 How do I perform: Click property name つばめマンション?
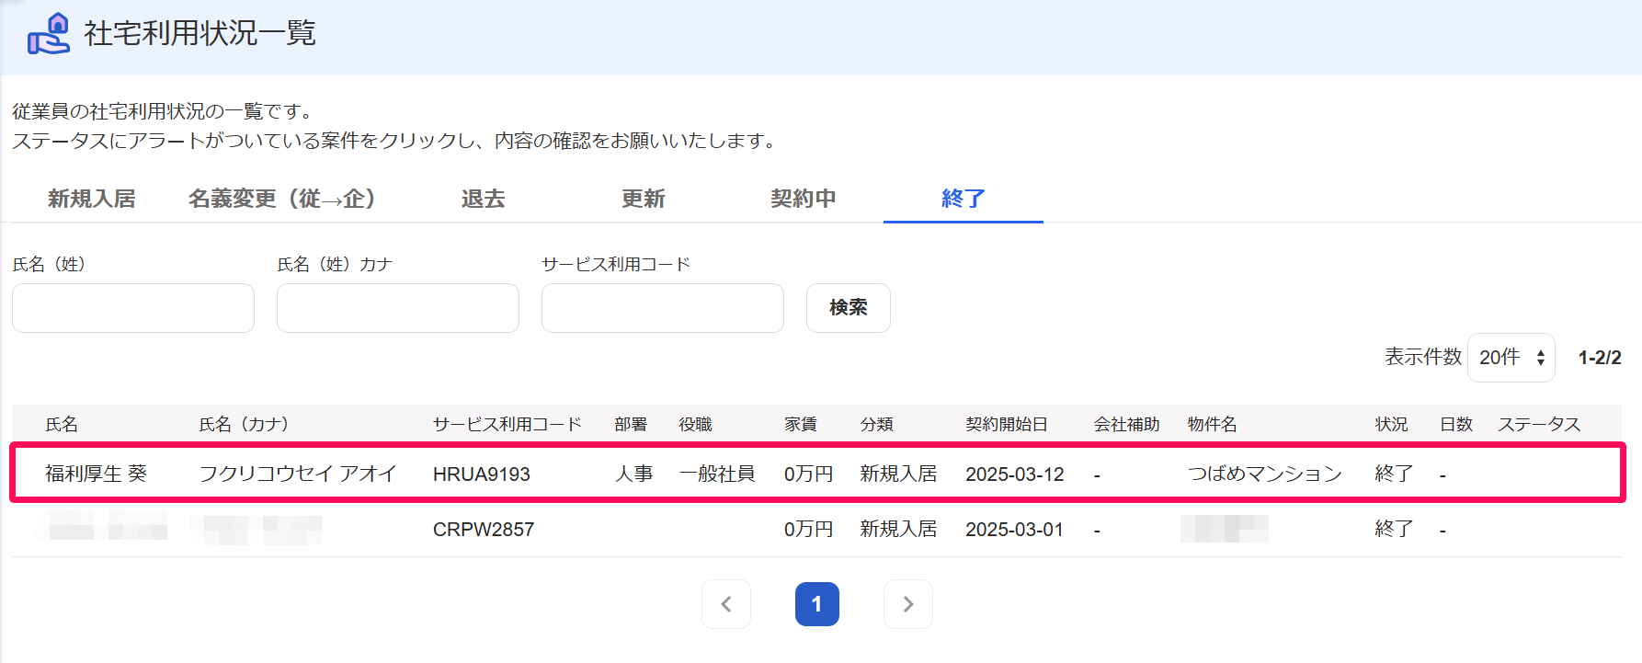[x=1265, y=474]
